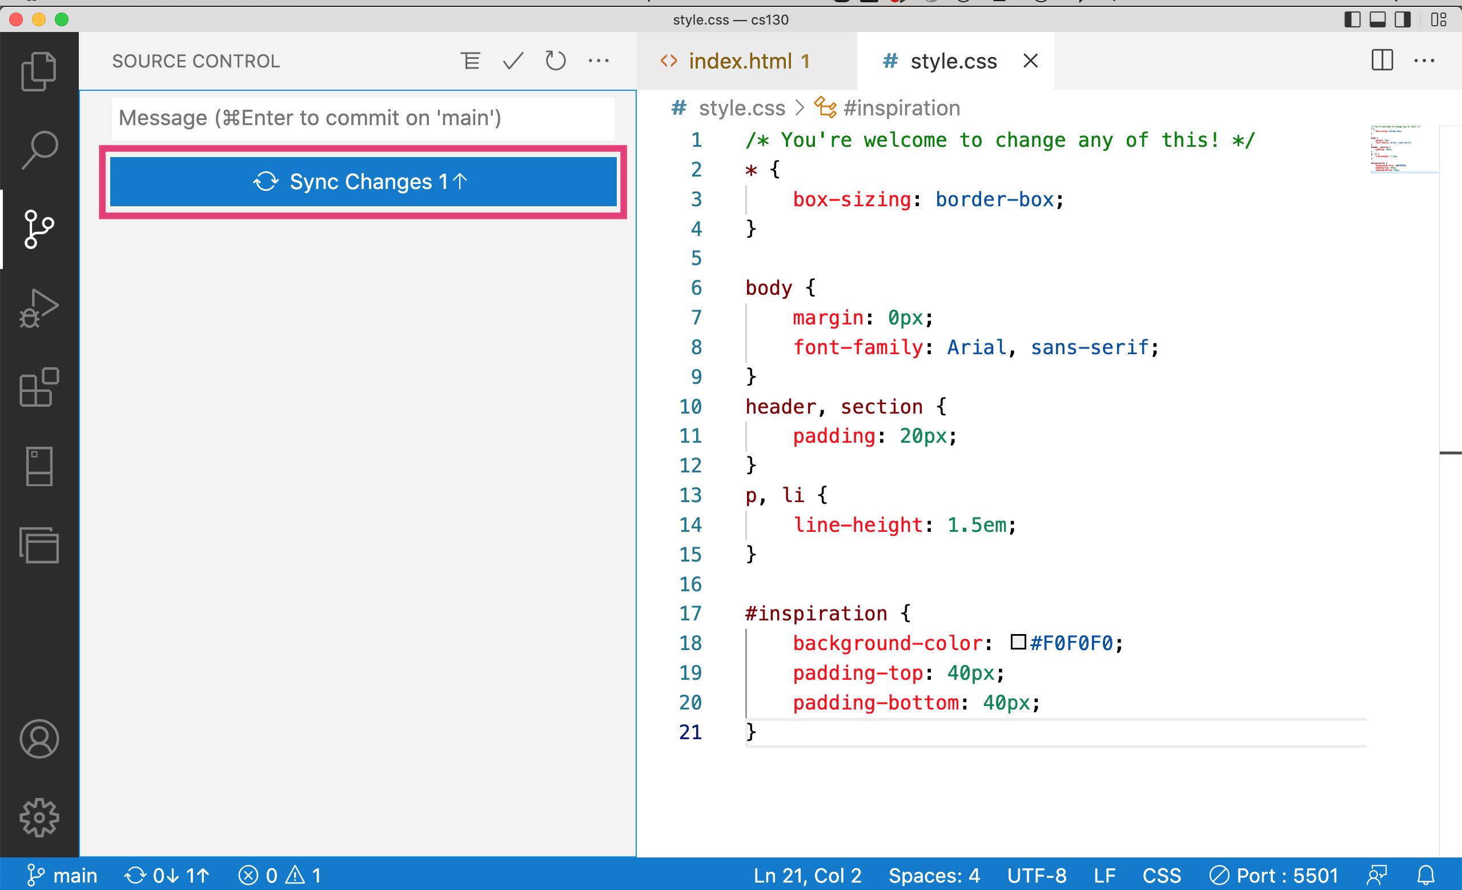This screenshot has width=1462, height=890.
Task: Open the Extensions view
Action: tap(39, 387)
